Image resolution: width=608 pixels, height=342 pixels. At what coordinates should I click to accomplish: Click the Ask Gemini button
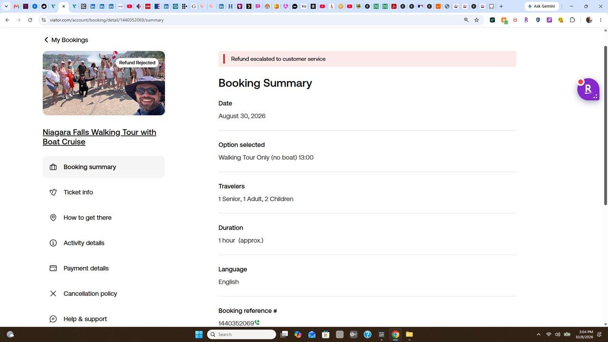coord(542,6)
